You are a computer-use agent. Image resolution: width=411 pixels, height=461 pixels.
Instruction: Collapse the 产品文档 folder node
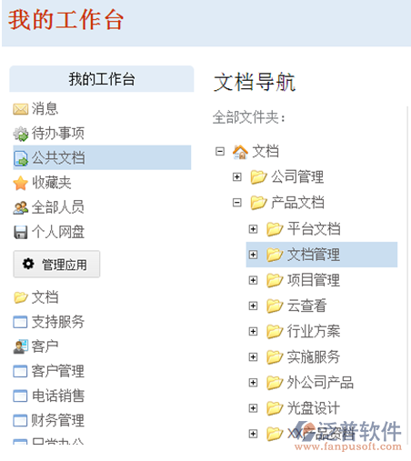(x=237, y=203)
